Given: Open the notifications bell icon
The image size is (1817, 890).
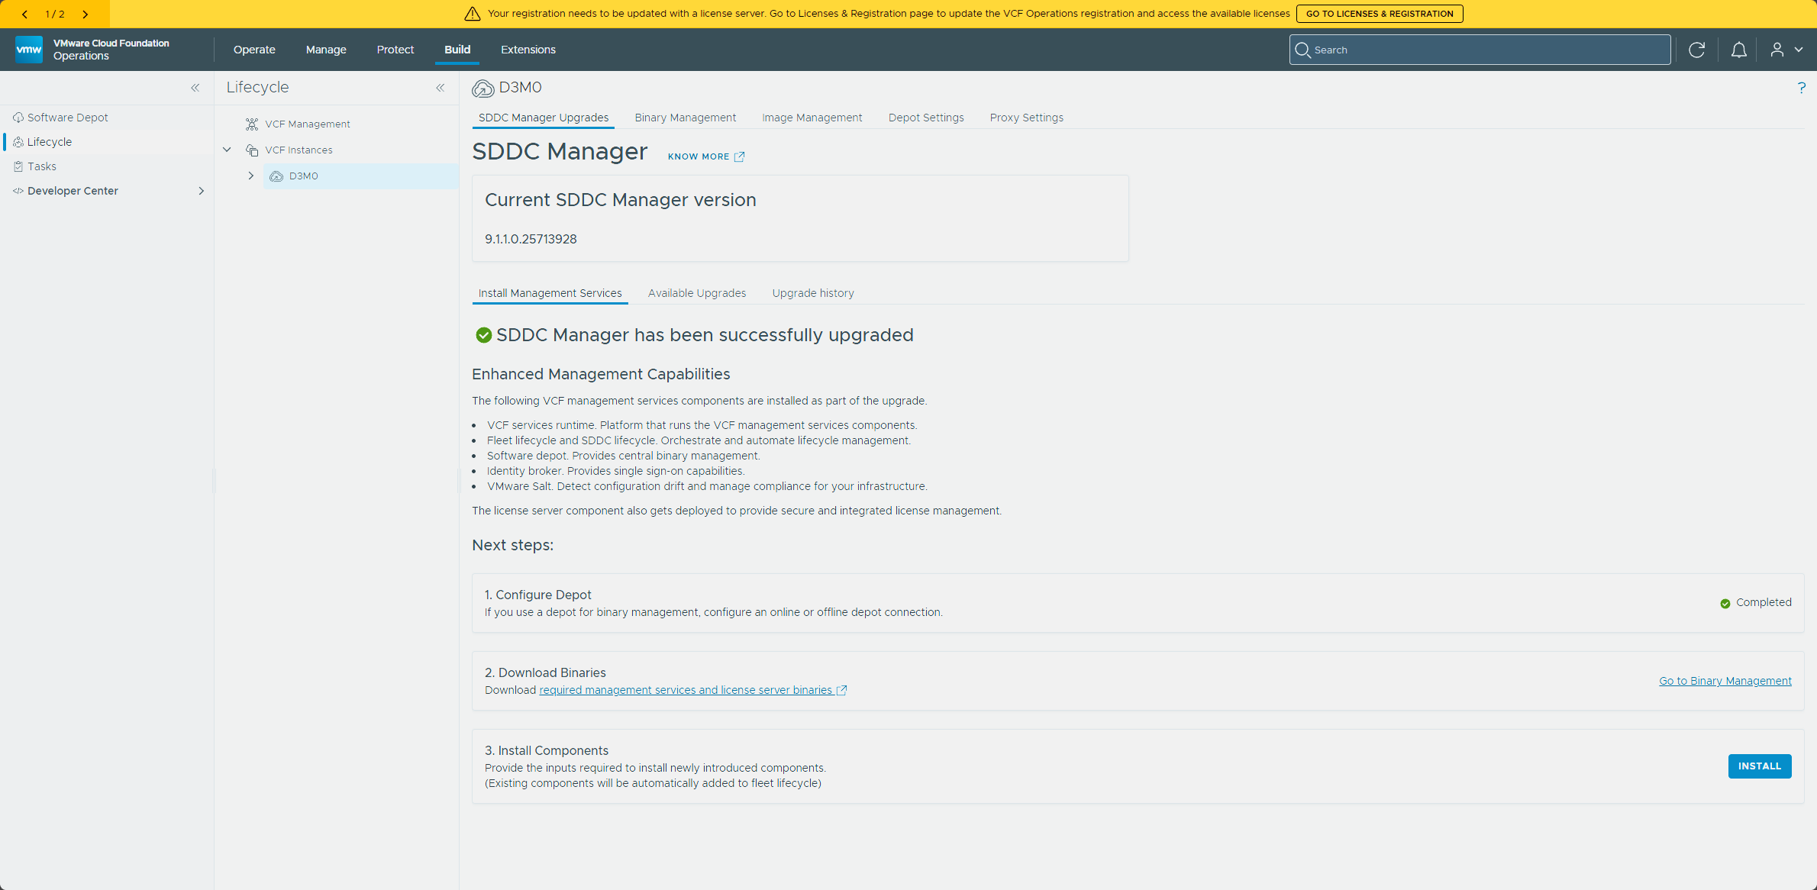Looking at the screenshot, I should click(x=1738, y=50).
